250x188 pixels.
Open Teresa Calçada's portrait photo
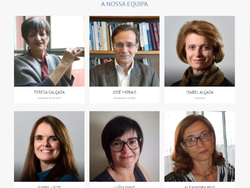point(49,51)
